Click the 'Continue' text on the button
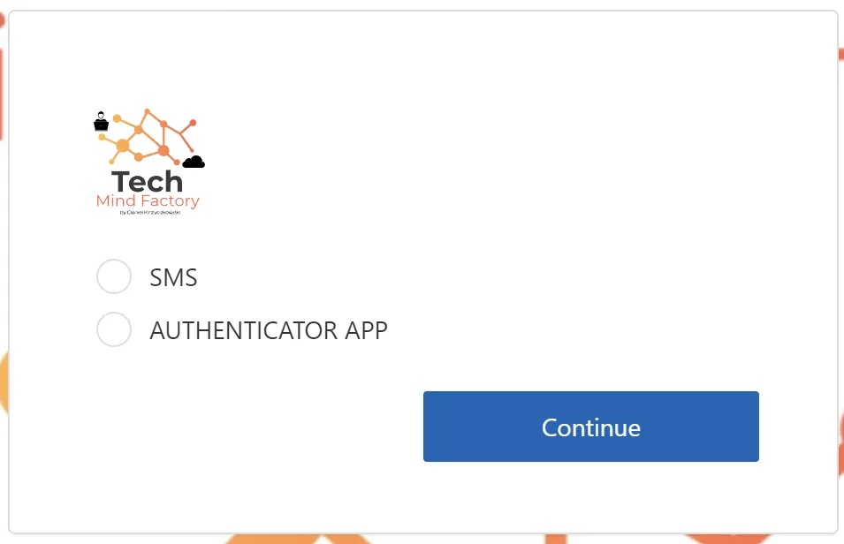844x544 pixels. click(x=591, y=427)
